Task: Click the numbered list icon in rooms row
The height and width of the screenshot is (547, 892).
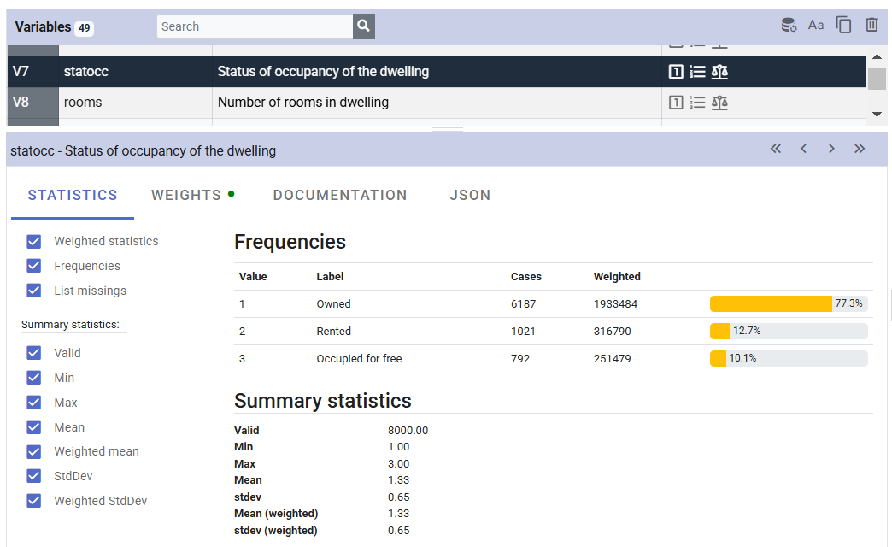Action: coord(697,103)
